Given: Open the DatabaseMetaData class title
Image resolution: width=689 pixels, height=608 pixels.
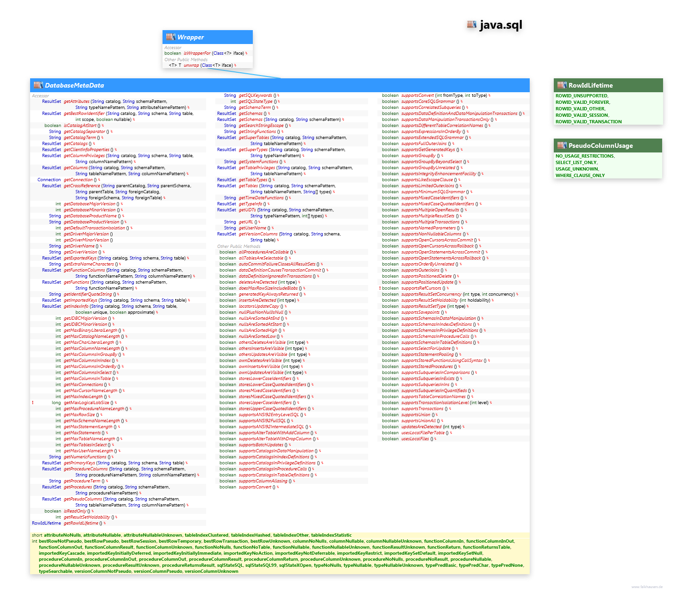Looking at the screenshot, I should pyautogui.click(x=75, y=85).
